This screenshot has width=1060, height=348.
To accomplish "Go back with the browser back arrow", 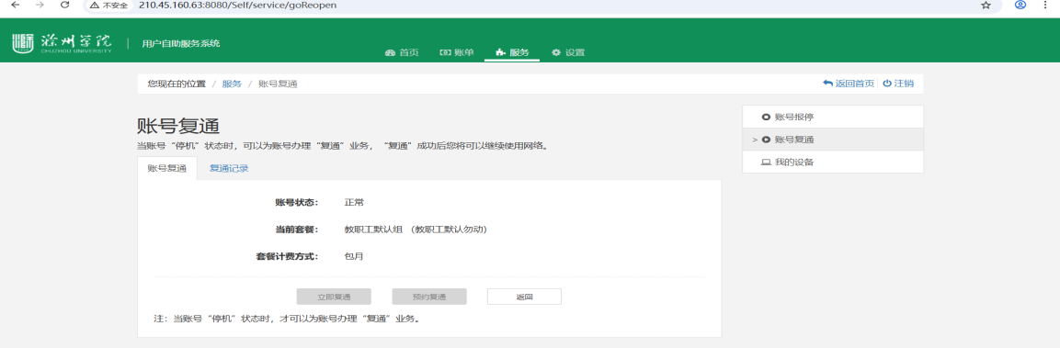I will (x=15, y=5).
